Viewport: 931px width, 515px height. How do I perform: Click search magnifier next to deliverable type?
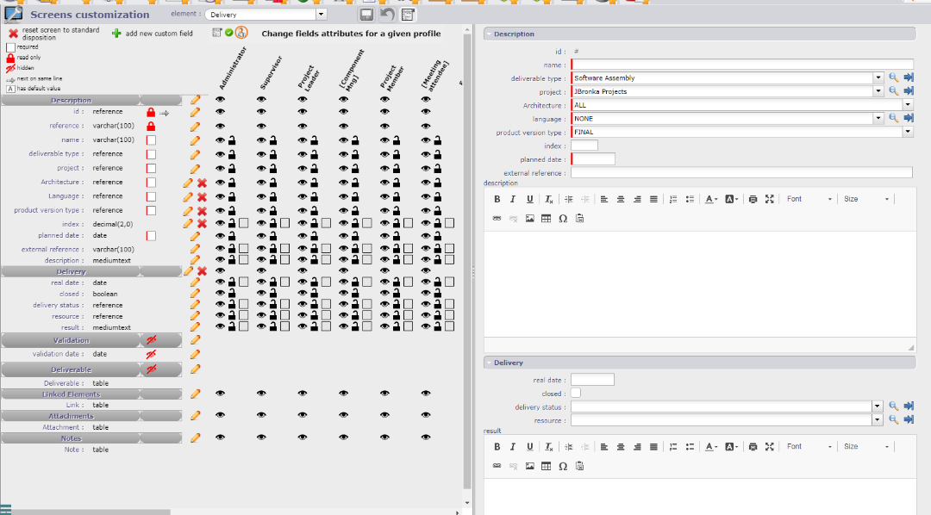tap(894, 78)
